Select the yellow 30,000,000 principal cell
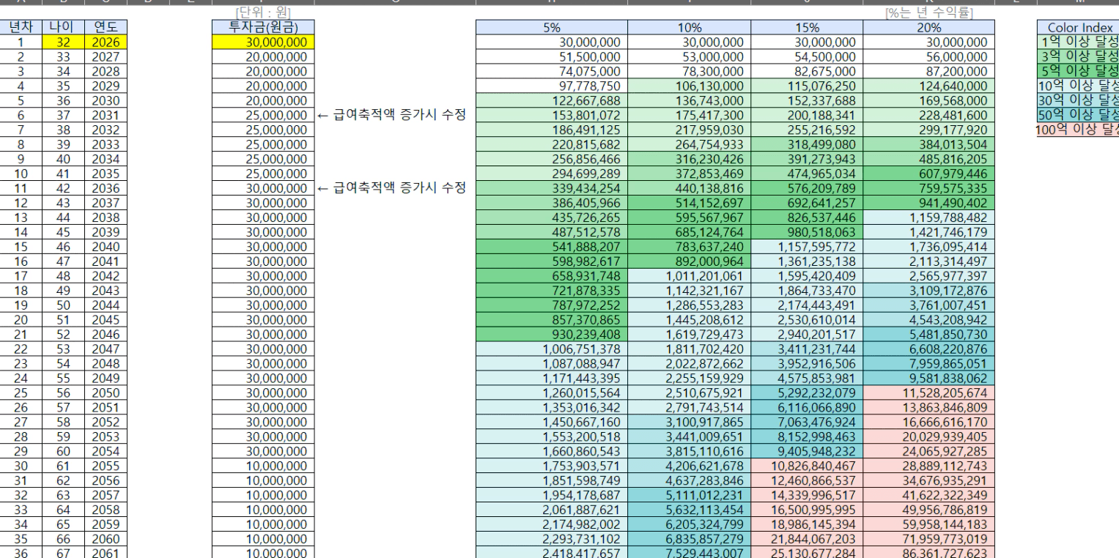The height and width of the screenshot is (558, 1119). tap(263, 42)
